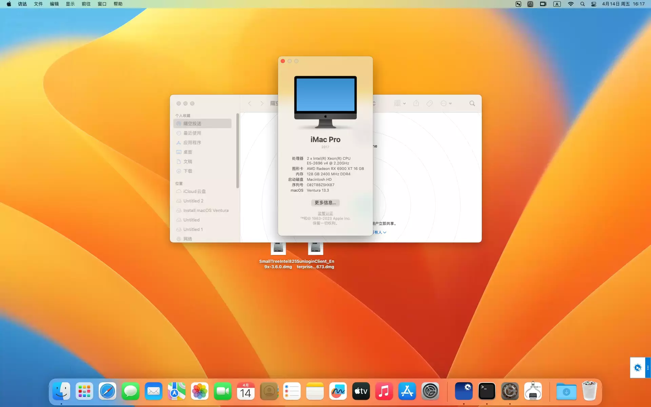This screenshot has width=651, height=407.
Task: Open Music from the Dock
Action: [x=384, y=391]
